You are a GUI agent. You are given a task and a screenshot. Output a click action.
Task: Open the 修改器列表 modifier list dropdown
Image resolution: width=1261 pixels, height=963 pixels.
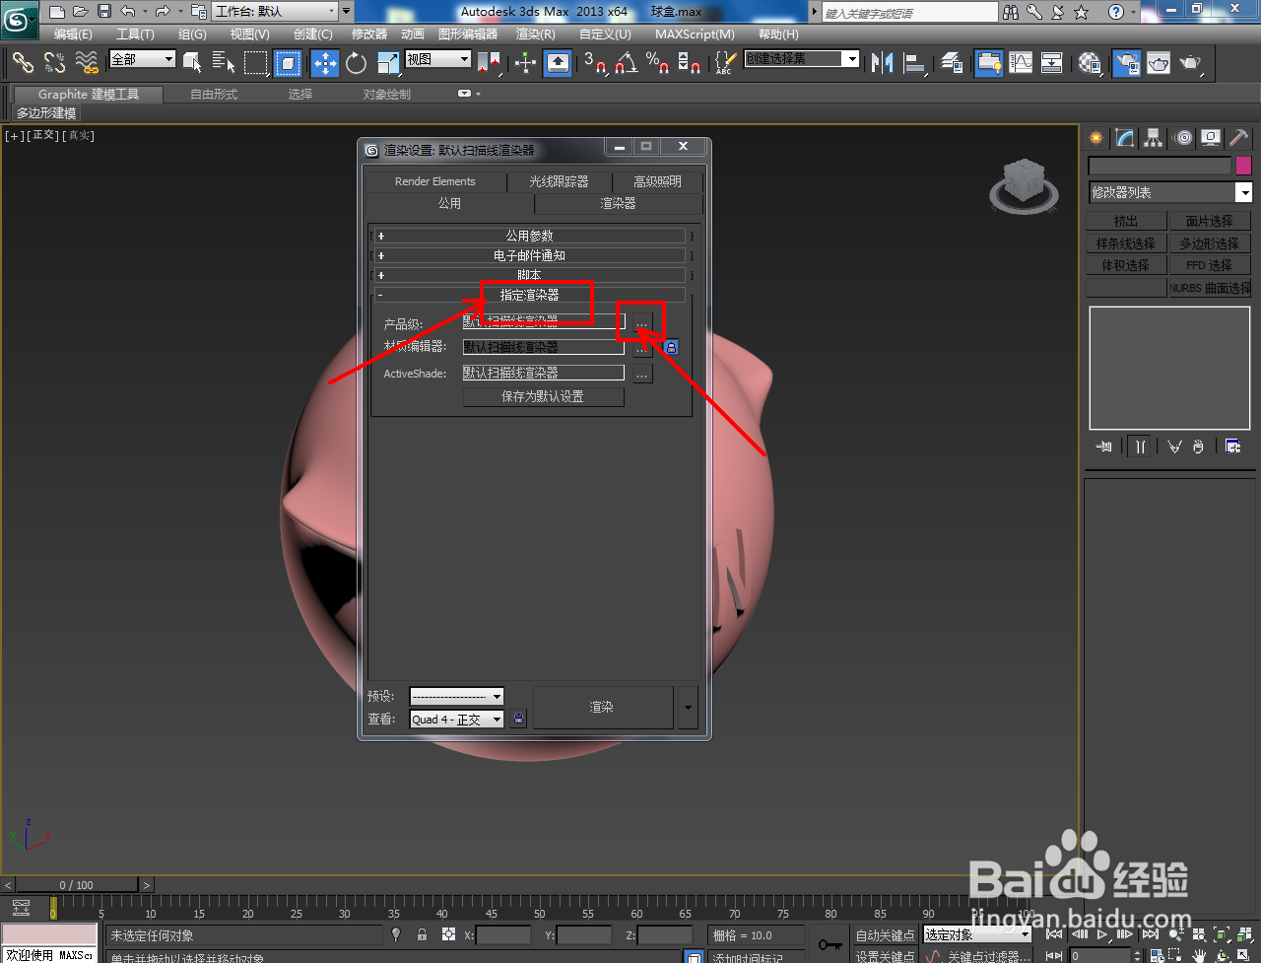click(x=1244, y=192)
